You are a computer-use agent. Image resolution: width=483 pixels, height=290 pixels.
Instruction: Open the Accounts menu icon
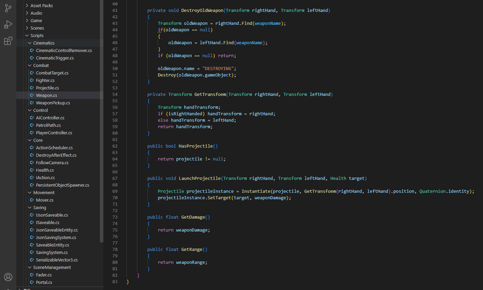click(8, 277)
